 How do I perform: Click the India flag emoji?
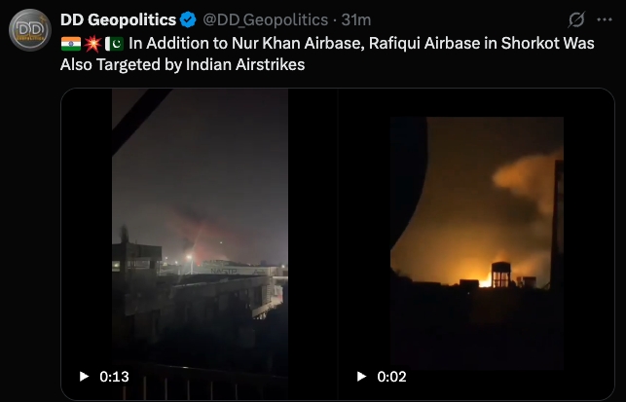point(71,44)
